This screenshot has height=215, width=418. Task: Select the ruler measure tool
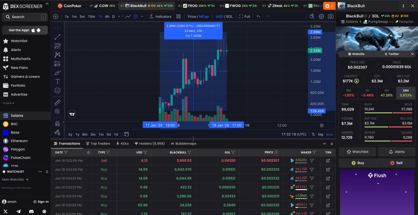(x=57, y=102)
